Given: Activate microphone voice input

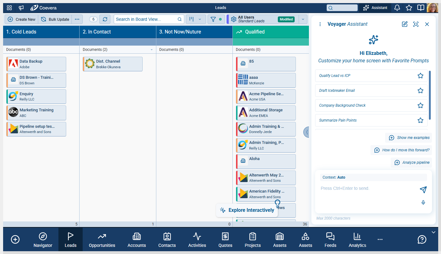Looking at the screenshot, I should pos(423,203).
